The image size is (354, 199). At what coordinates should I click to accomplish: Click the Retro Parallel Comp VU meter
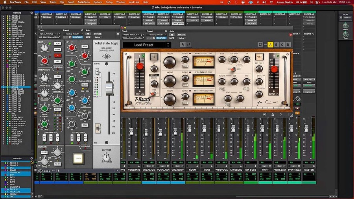point(203,80)
